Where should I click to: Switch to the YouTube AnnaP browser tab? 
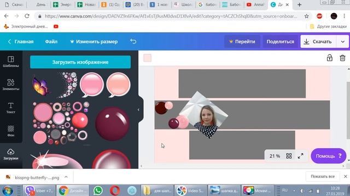255,4
